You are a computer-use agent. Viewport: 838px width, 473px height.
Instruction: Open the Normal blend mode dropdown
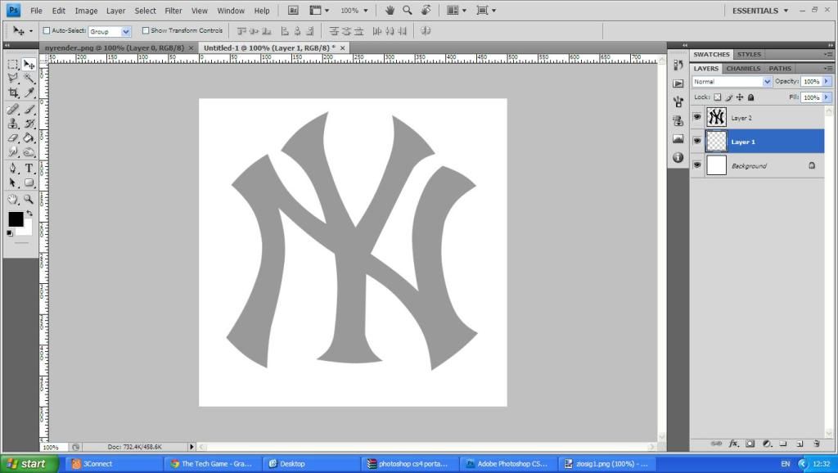[x=732, y=82]
